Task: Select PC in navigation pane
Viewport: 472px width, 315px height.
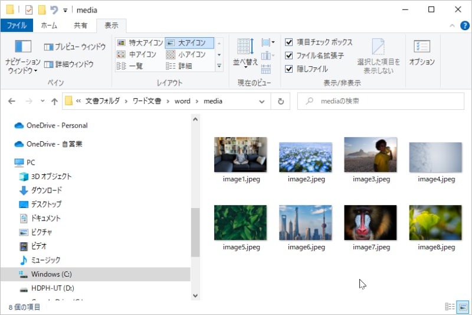Action: point(25,163)
